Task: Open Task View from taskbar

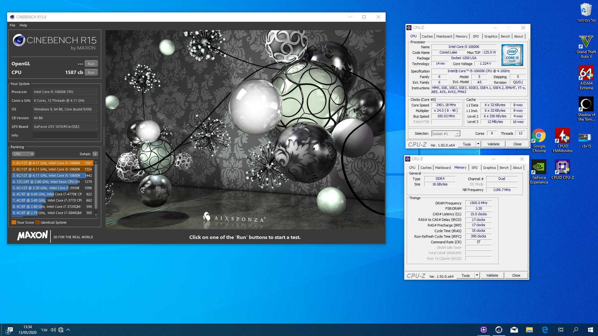Action: pos(561,330)
